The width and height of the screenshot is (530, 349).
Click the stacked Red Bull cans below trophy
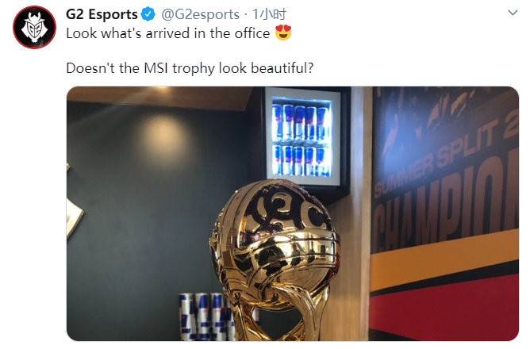206,316
